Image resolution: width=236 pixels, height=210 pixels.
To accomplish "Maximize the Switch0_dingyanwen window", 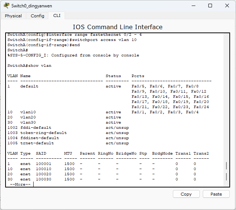I will [210, 6].
